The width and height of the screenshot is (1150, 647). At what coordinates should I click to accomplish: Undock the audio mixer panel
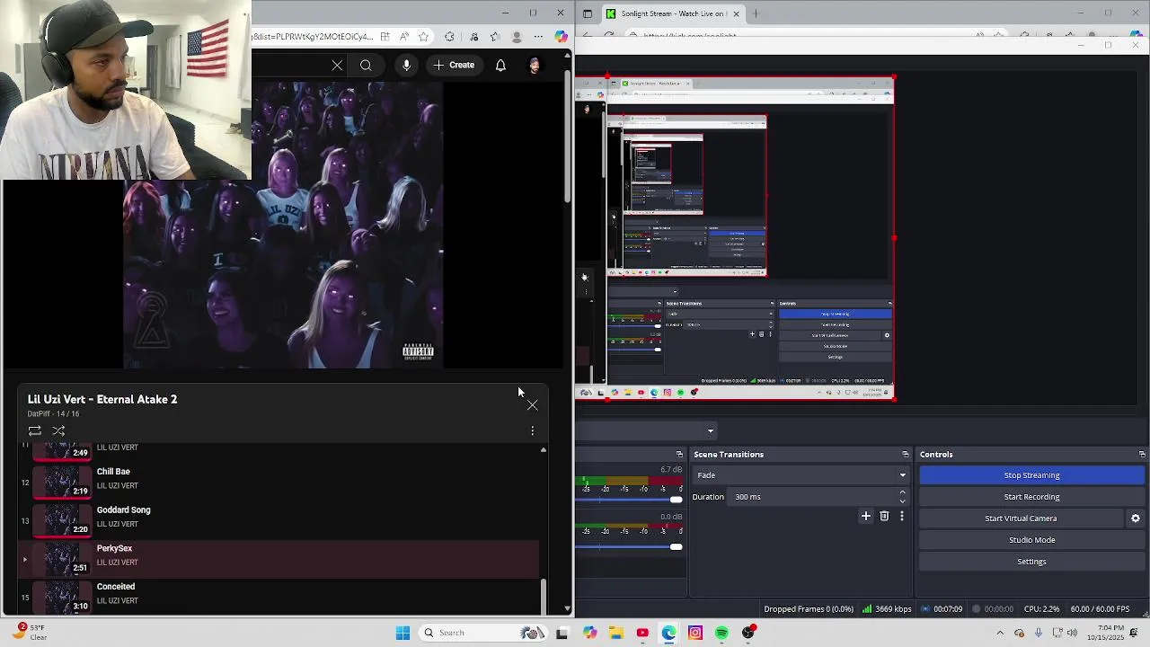click(x=679, y=455)
